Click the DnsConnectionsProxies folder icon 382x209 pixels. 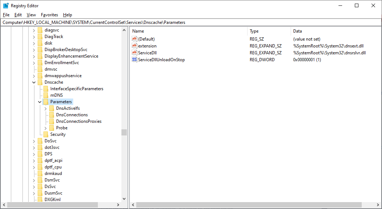(x=52, y=122)
